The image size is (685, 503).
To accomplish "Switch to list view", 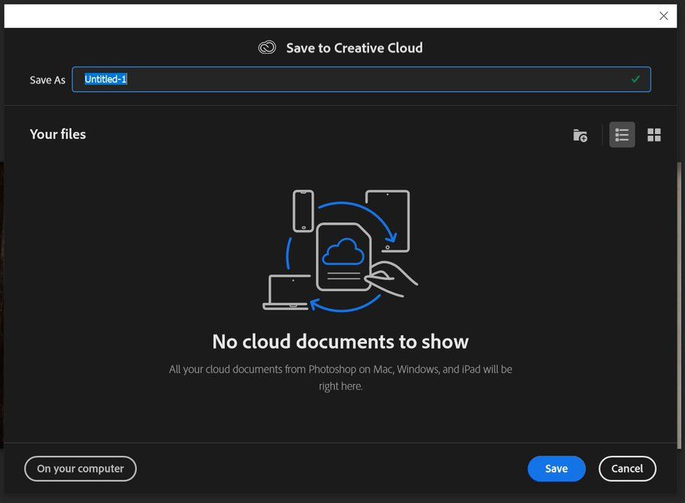I will (622, 135).
